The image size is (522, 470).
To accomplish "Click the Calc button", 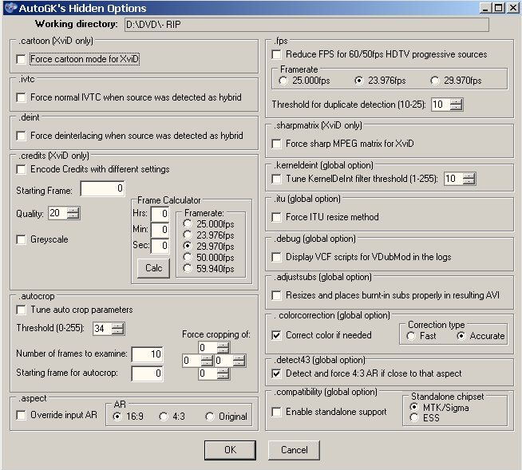I will pos(153,268).
